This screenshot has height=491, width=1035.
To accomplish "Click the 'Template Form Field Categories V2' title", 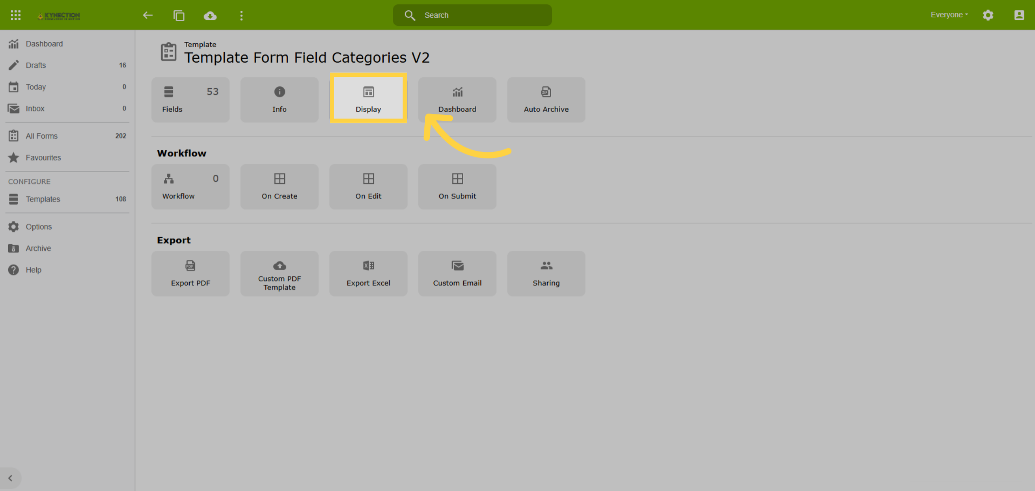I will 307,57.
